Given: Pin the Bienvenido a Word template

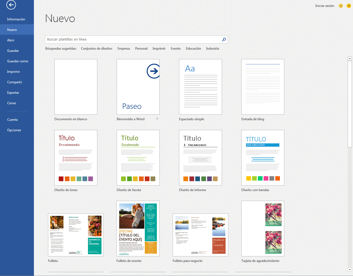Looking at the screenshot, I should 157,119.
